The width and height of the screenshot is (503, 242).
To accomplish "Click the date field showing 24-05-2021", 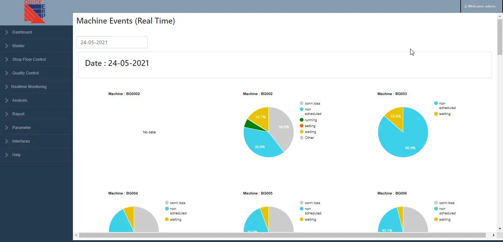I will point(112,42).
